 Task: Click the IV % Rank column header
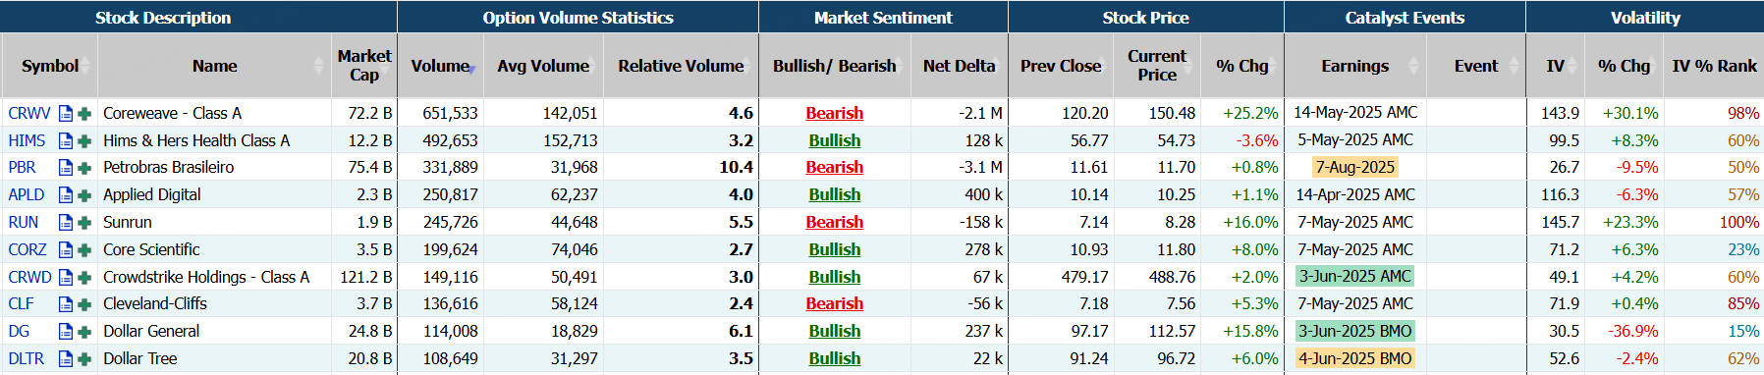[1714, 66]
